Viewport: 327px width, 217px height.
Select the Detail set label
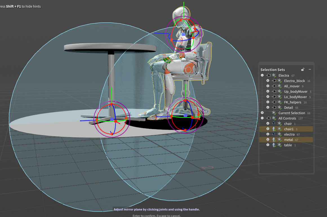pos(288,107)
